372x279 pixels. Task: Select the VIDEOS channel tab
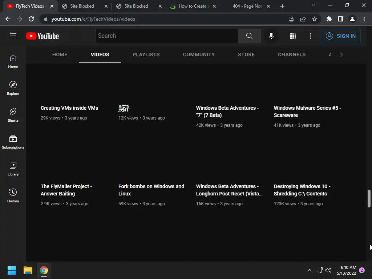[x=100, y=54]
